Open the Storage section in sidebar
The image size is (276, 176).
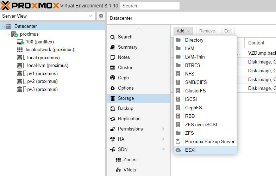[x=139, y=98]
